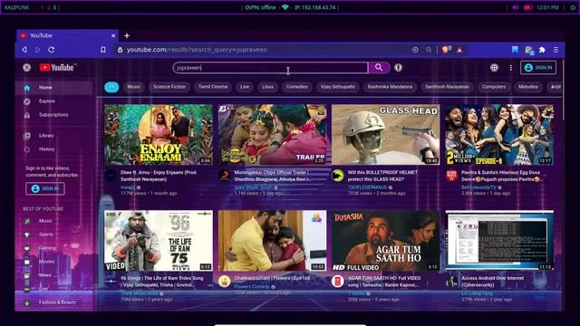Start voice search with microphone icon
The width and height of the screenshot is (580, 326).
click(x=398, y=68)
